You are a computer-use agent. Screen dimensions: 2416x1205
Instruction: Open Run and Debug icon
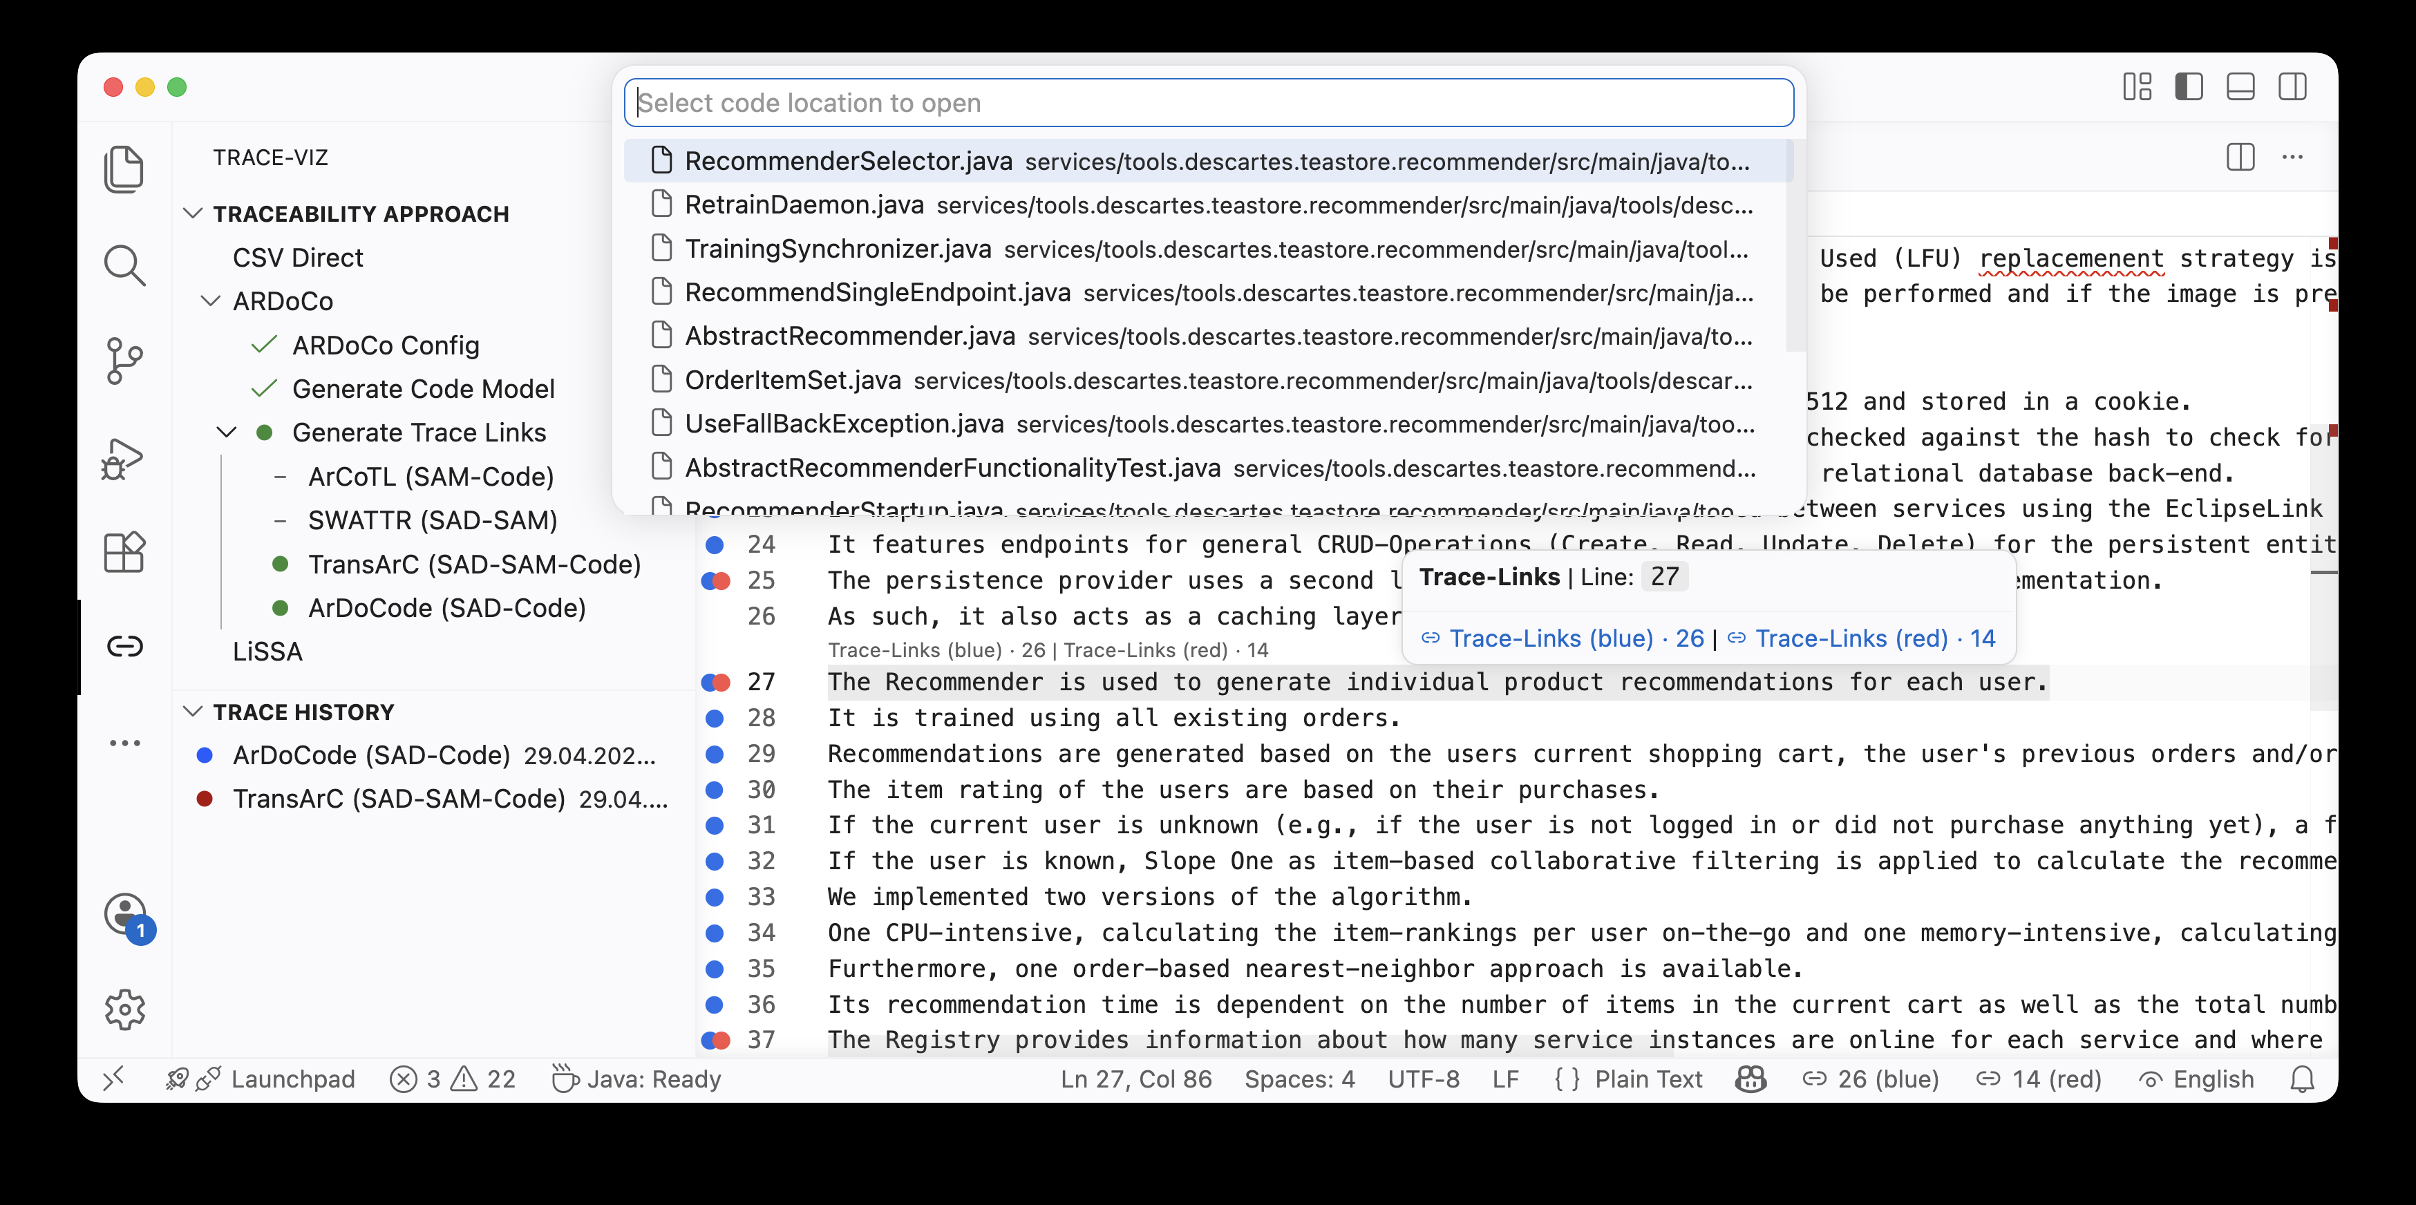pyautogui.click(x=123, y=459)
